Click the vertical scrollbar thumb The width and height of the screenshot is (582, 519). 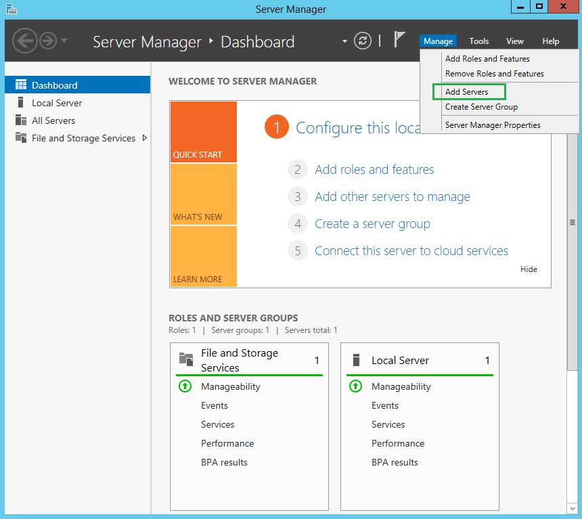pos(573,223)
